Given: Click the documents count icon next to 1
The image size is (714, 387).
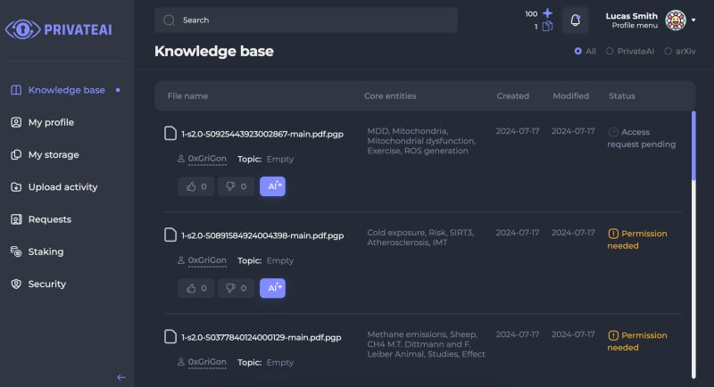Looking at the screenshot, I should pyautogui.click(x=547, y=27).
